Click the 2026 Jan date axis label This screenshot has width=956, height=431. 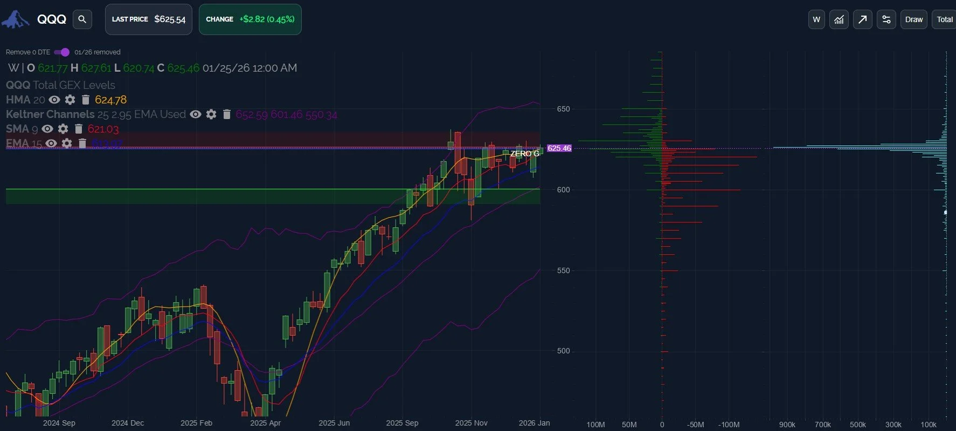(x=534, y=423)
